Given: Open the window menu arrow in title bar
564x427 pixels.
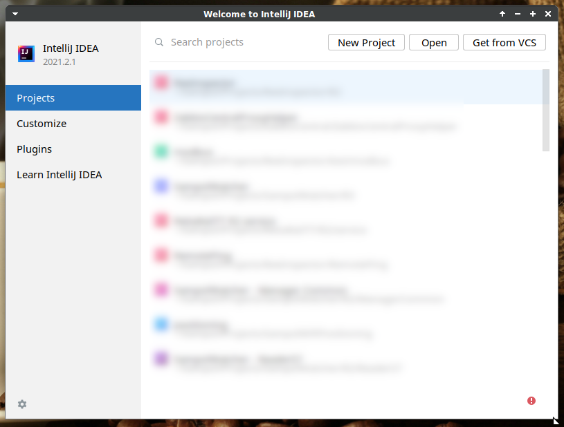Looking at the screenshot, I should coord(15,14).
